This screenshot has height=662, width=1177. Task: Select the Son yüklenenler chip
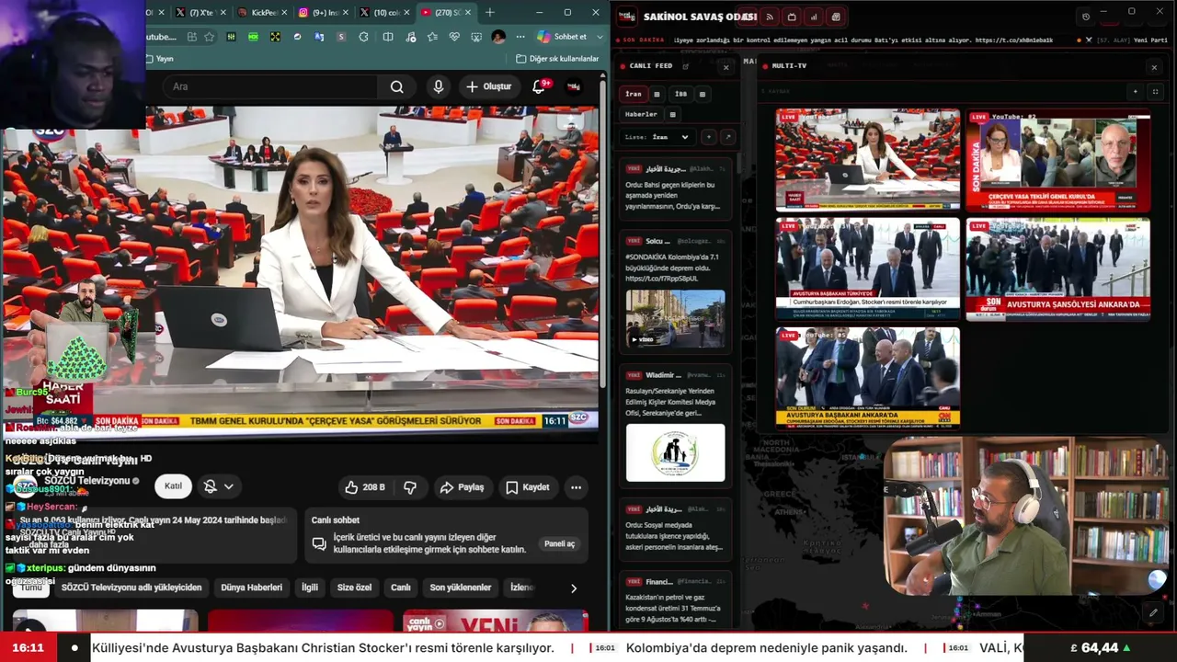coord(461,588)
